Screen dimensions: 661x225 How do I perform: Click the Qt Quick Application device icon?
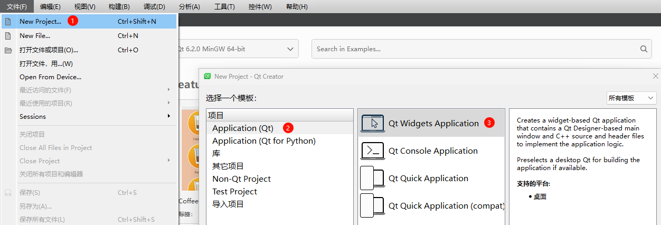(x=373, y=178)
